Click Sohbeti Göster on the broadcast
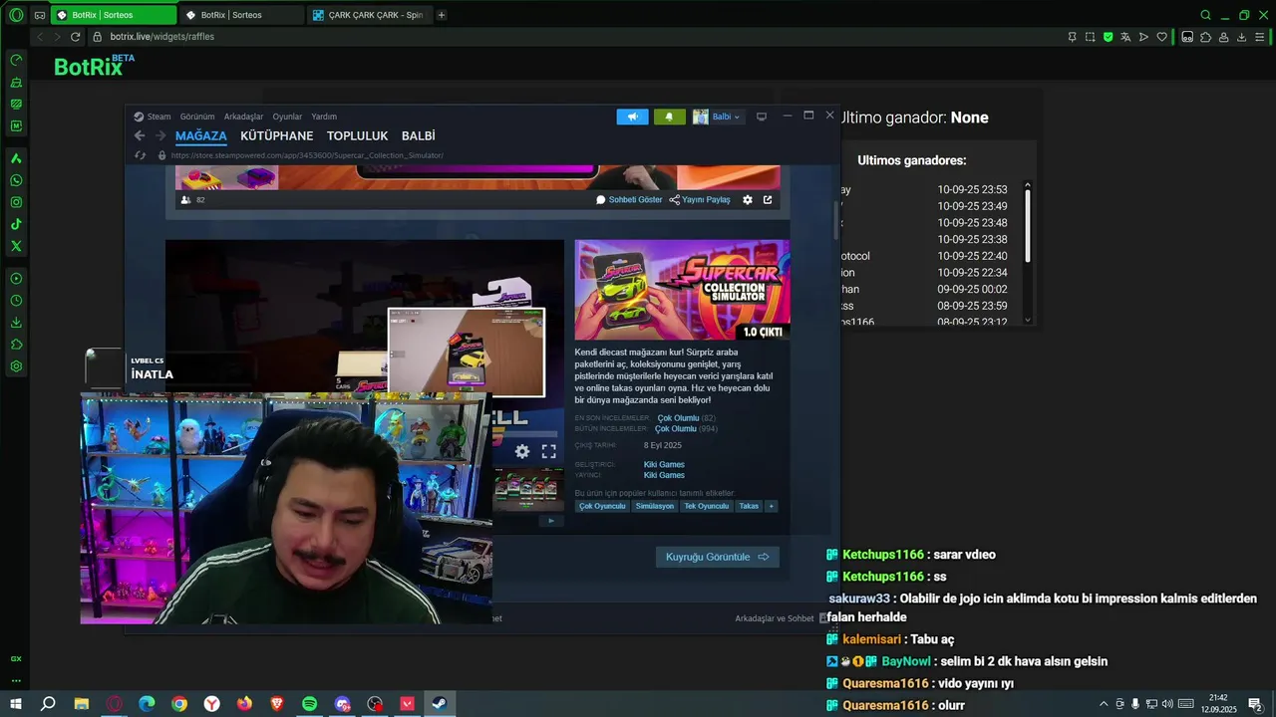The image size is (1276, 717). [629, 199]
